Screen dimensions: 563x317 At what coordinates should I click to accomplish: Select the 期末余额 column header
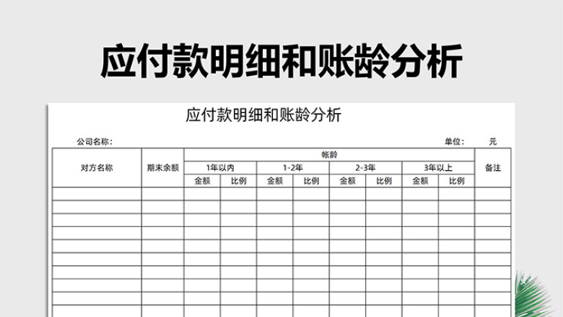(162, 168)
